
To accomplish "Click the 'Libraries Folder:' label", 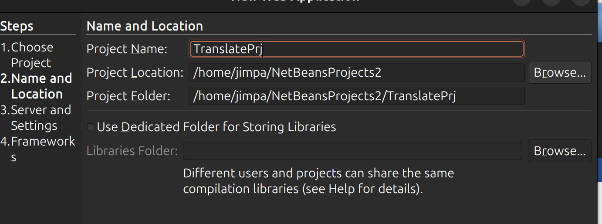I will point(132,151).
